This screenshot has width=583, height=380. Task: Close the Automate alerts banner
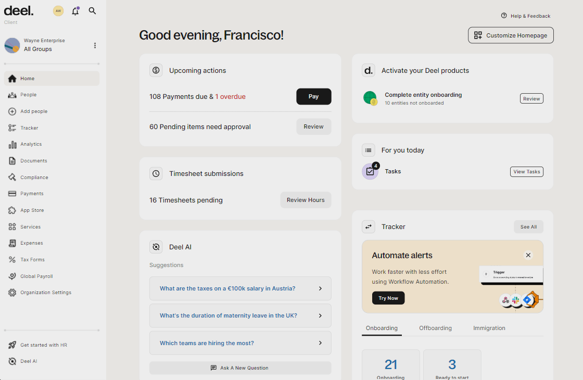tap(528, 255)
